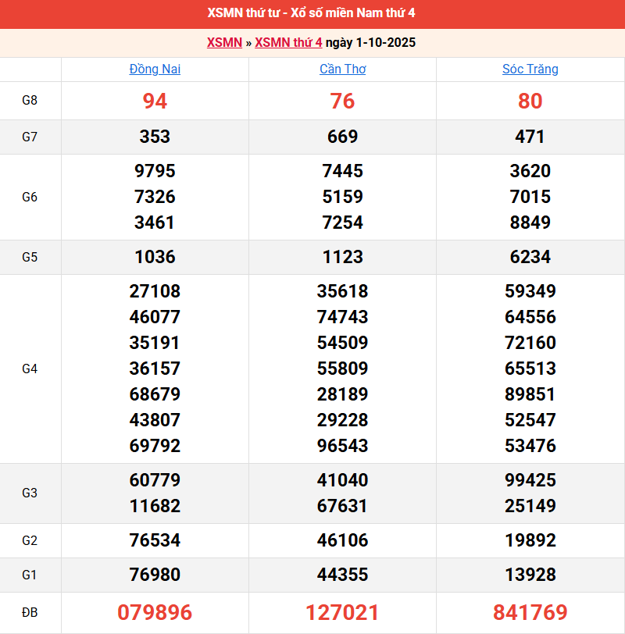Click the G1 number 76980

tap(155, 575)
